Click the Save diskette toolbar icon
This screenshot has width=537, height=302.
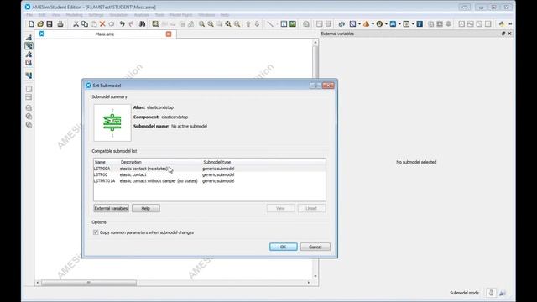pos(50,24)
